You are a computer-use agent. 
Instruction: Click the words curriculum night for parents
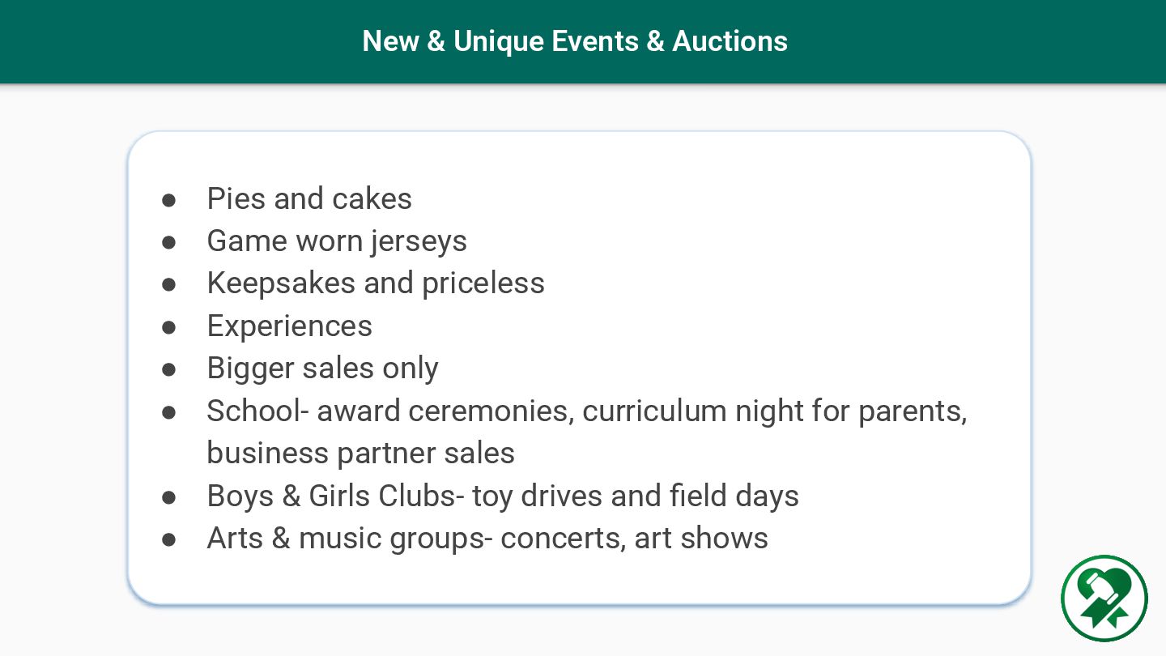(x=774, y=411)
